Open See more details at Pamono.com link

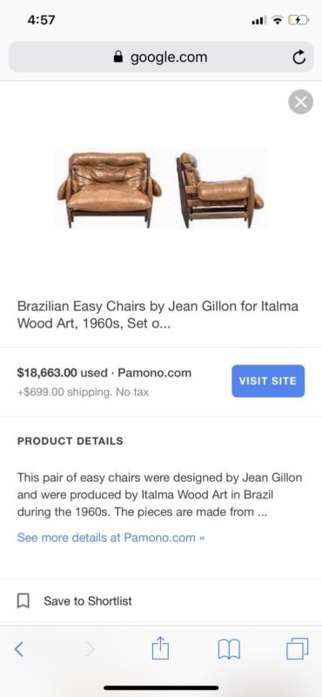point(111,538)
